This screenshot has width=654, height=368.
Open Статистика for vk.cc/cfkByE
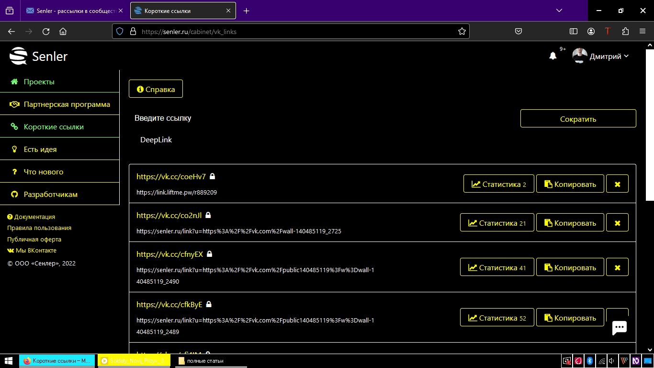(x=497, y=318)
